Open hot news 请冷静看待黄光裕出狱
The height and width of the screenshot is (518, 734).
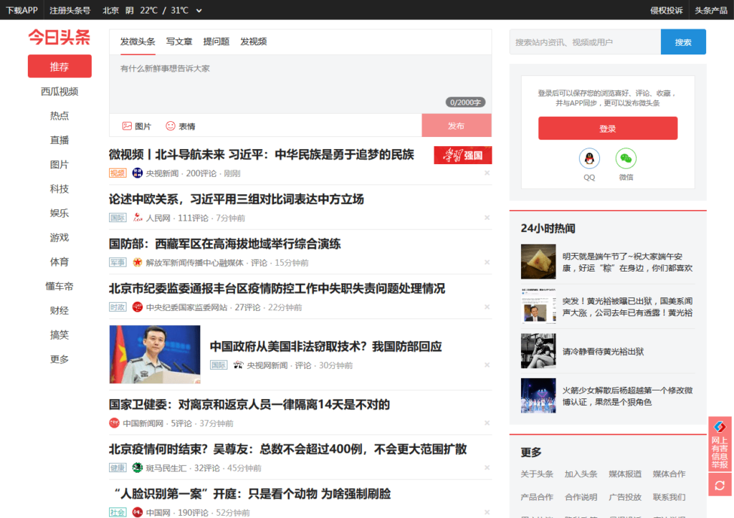pyautogui.click(x=603, y=351)
